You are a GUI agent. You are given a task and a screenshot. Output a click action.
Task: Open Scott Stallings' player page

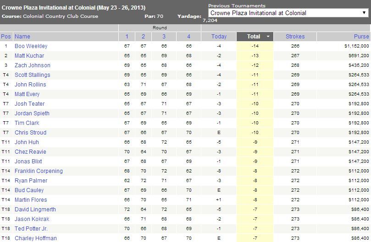pyautogui.click(x=33, y=75)
